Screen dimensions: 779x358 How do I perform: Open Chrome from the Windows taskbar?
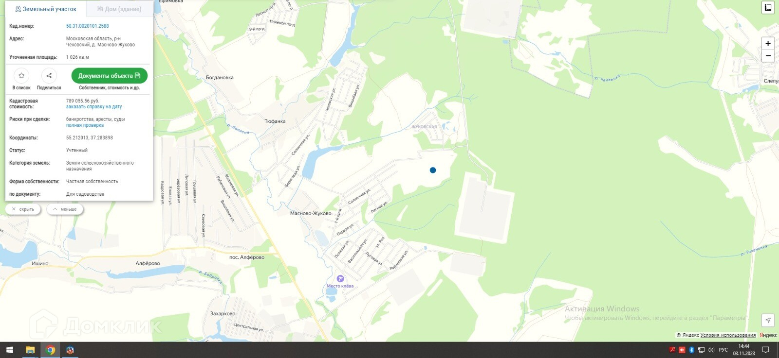coord(50,350)
